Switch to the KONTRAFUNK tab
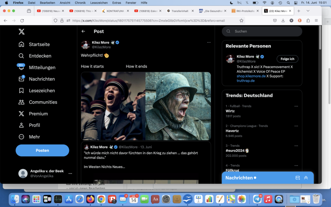Screen dimensions: 331x207 point(115,11)
